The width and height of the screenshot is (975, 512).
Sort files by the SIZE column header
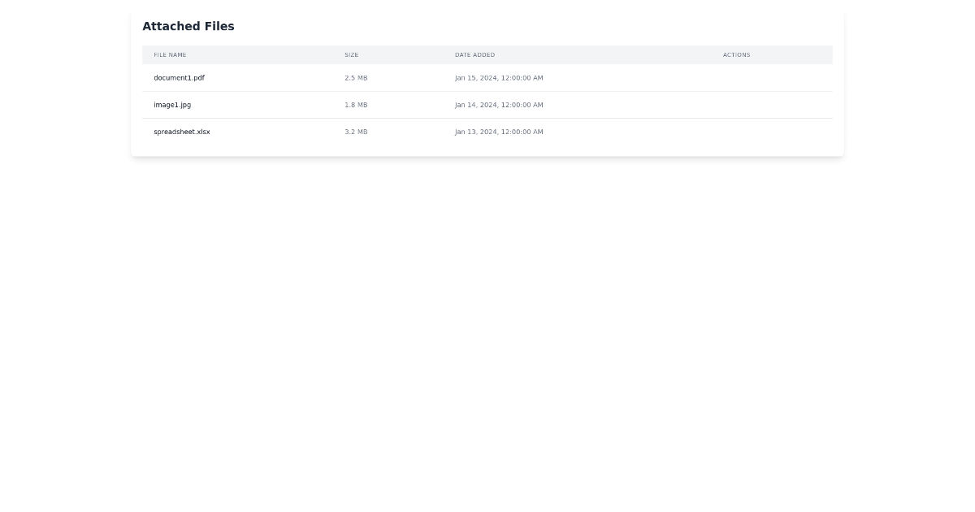[351, 54]
